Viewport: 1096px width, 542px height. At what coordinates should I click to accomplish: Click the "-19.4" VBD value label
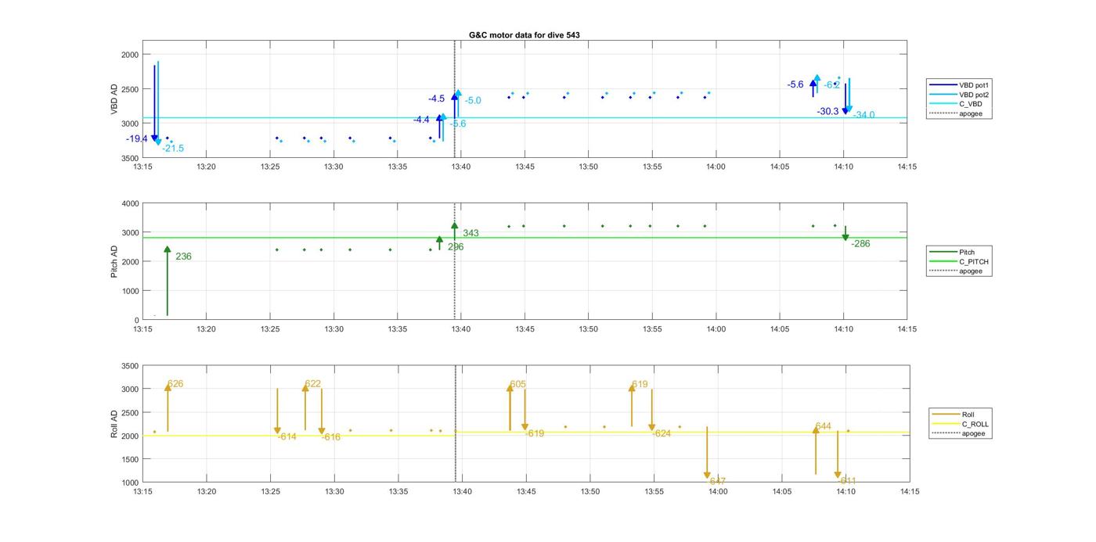(x=137, y=138)
